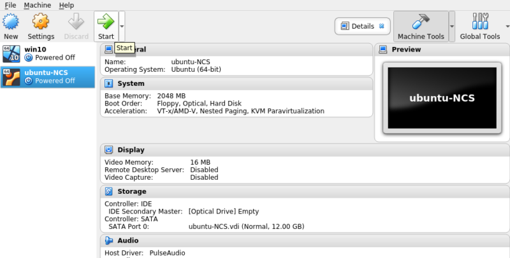Select the ubuntu-NCS virtual machine

pyautogui.click(x=48, y=77)
